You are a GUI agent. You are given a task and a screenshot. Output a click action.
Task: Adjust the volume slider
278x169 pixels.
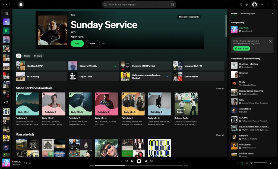[260, 163]
